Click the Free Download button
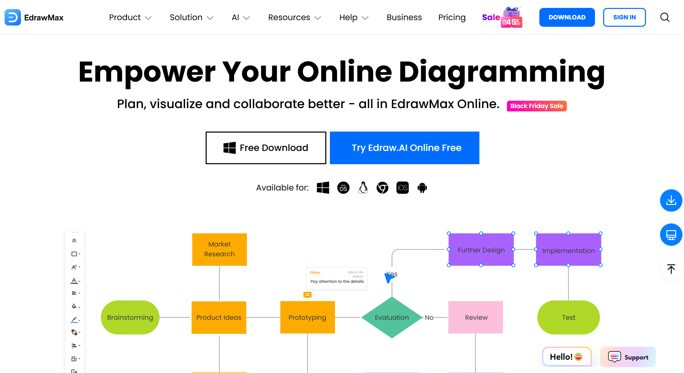 coord(266,147)
